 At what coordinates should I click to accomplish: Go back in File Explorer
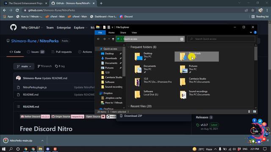99,39
